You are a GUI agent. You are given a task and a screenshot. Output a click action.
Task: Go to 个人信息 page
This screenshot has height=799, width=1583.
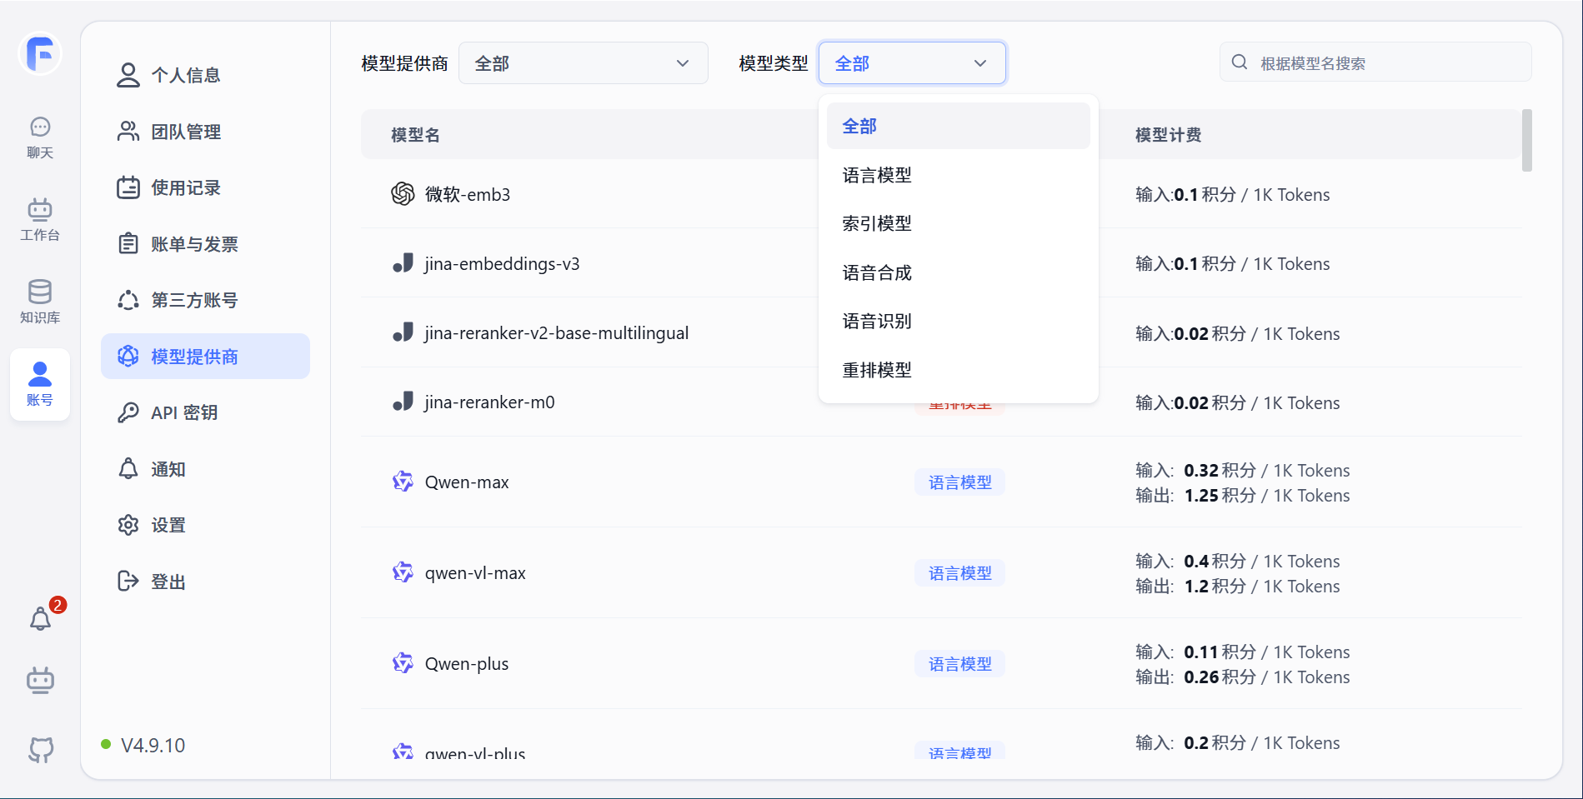(x=205, y=75)
